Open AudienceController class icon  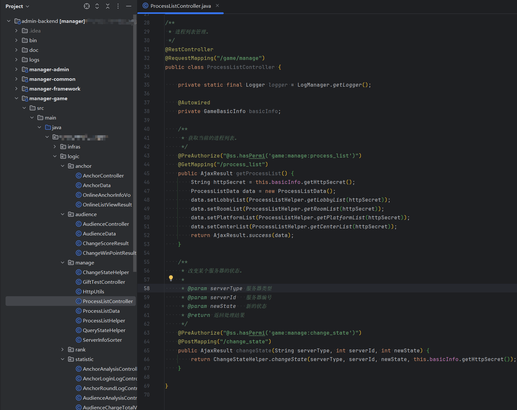(79, 224)
